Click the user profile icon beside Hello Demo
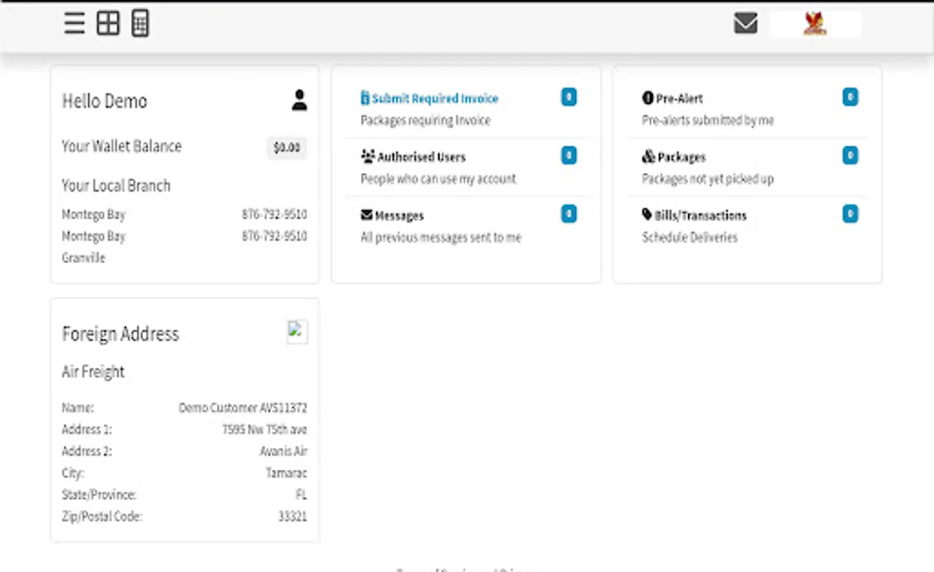934x572 pixels. point(299,100)
